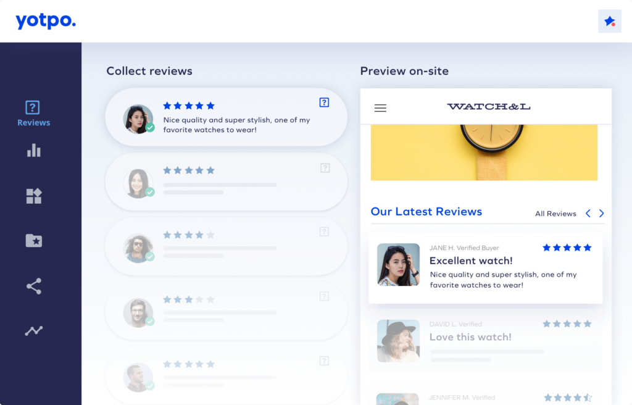Click the Yotpo logo

tap(45, 20)
